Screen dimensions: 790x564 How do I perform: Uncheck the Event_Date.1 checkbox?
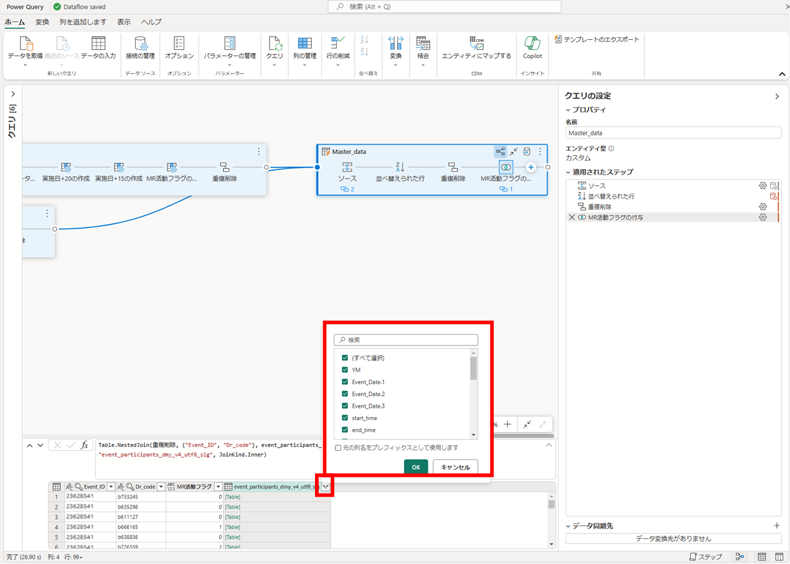pyautogui.click(x=345, y=382)
